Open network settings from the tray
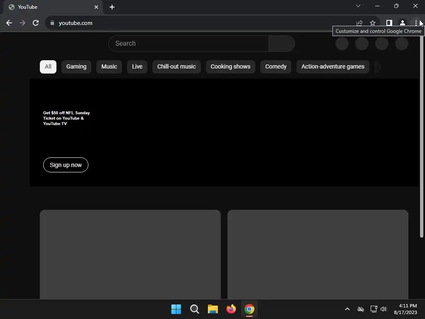Image resolution: width=425 pixels, height=319 pixels. tap(374, 309)
